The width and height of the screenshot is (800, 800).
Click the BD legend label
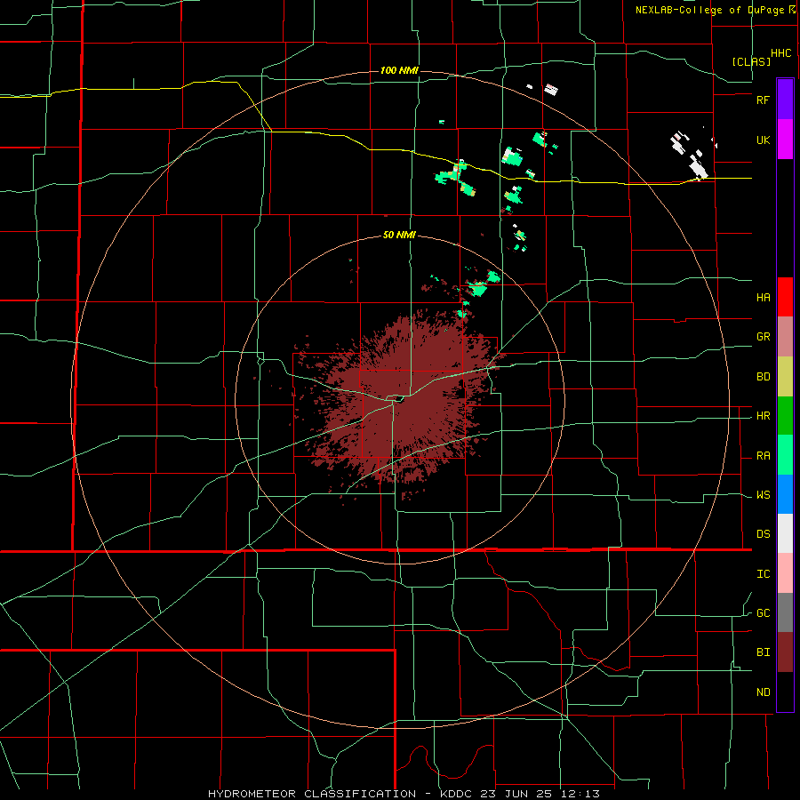tap(763, 377)
